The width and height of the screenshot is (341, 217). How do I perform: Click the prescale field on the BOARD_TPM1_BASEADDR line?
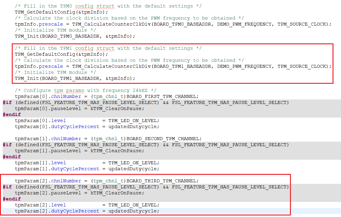(x=52, y=66)
